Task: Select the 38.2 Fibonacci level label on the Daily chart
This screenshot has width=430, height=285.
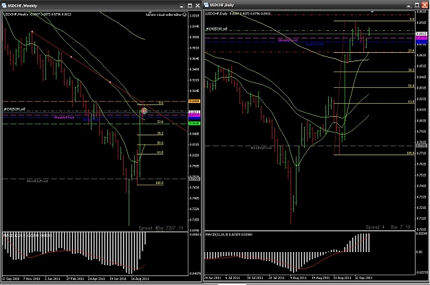Action: 411,70
